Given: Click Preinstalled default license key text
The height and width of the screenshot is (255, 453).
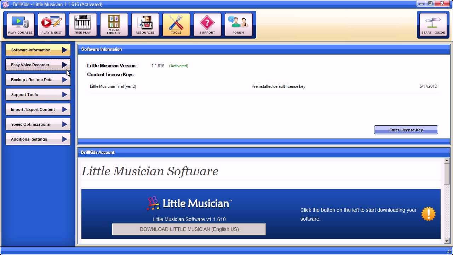Looking at the screenshot, I should click(279, 86).
